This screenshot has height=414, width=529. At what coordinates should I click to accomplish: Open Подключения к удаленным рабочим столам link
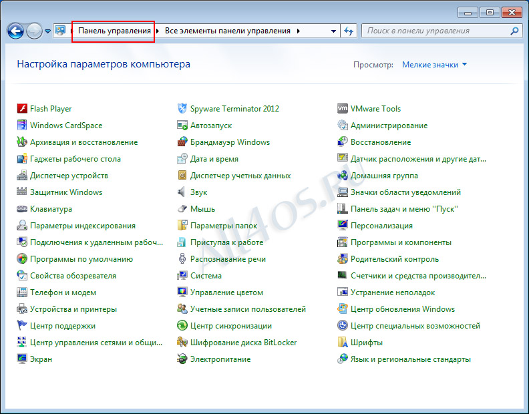(96, 242)
